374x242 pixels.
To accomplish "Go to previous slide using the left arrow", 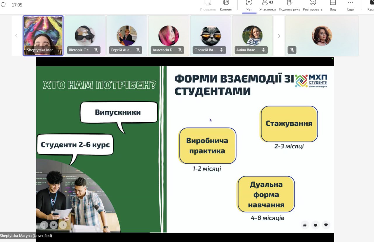I will click(44, 225).
